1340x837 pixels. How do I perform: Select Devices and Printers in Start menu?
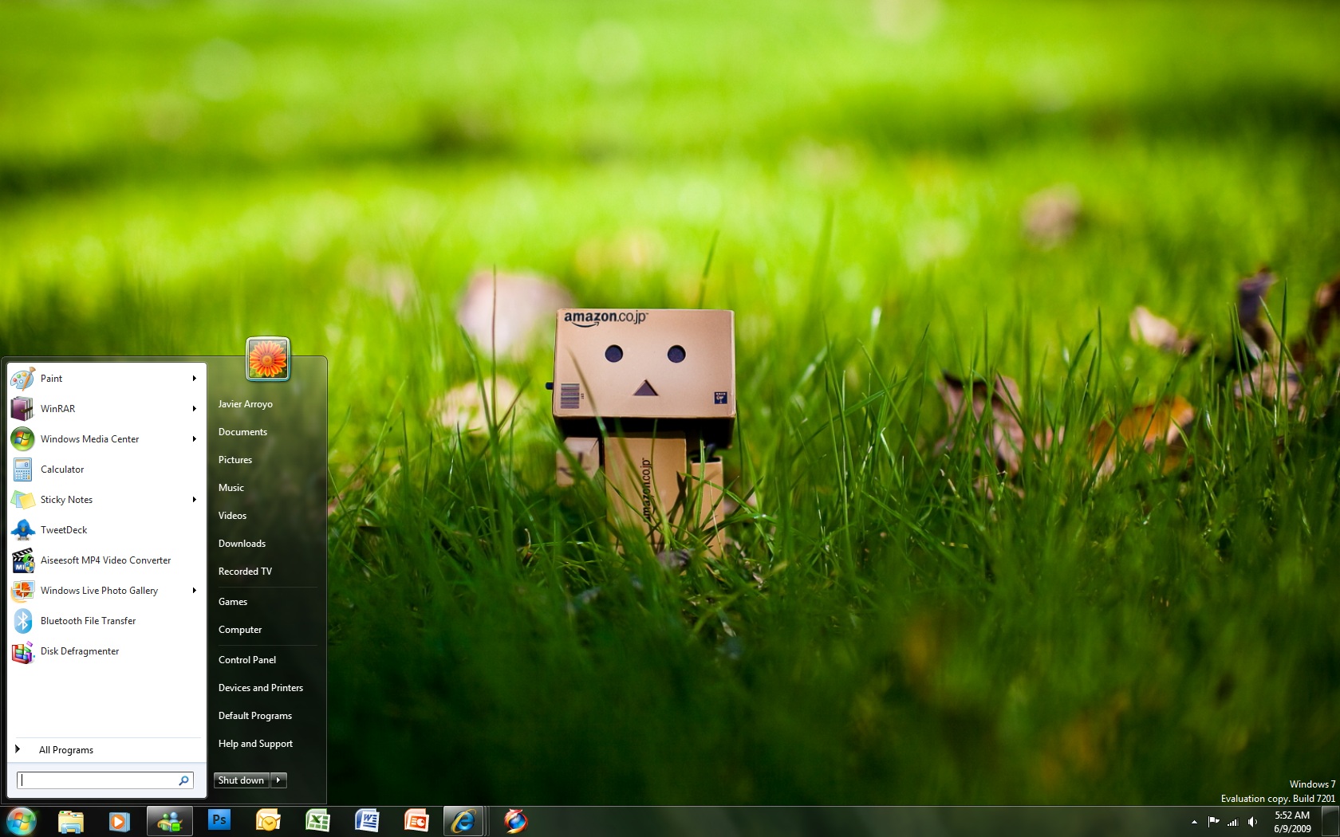[261, 688]
